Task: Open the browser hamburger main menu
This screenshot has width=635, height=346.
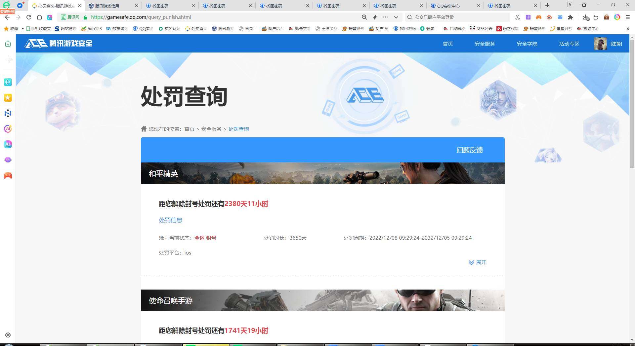Action: pos(628,17)
